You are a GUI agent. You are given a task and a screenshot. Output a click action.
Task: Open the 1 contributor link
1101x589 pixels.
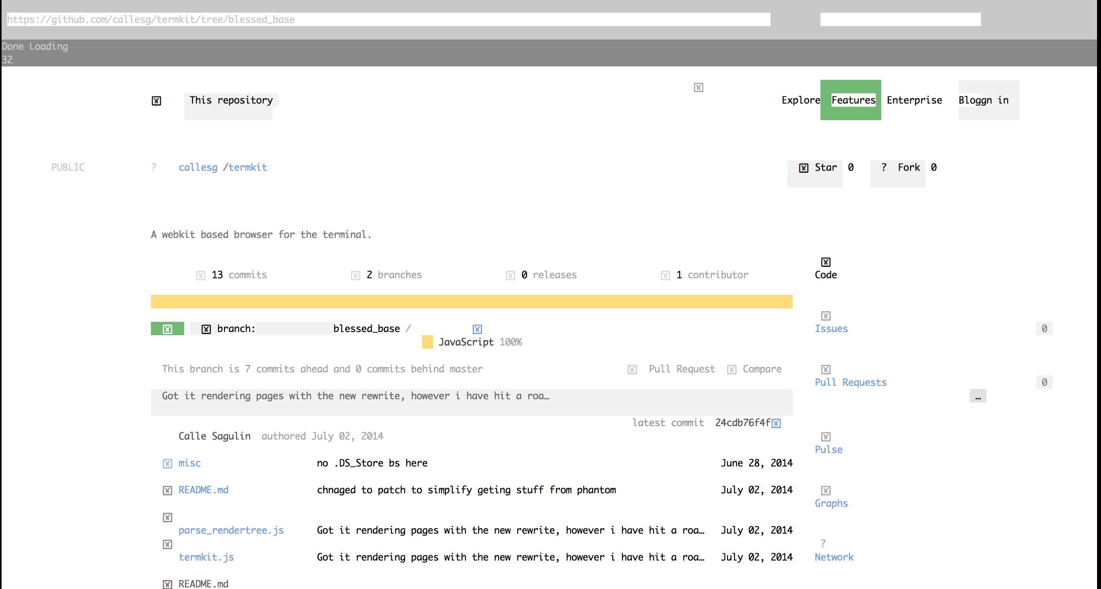713,275
